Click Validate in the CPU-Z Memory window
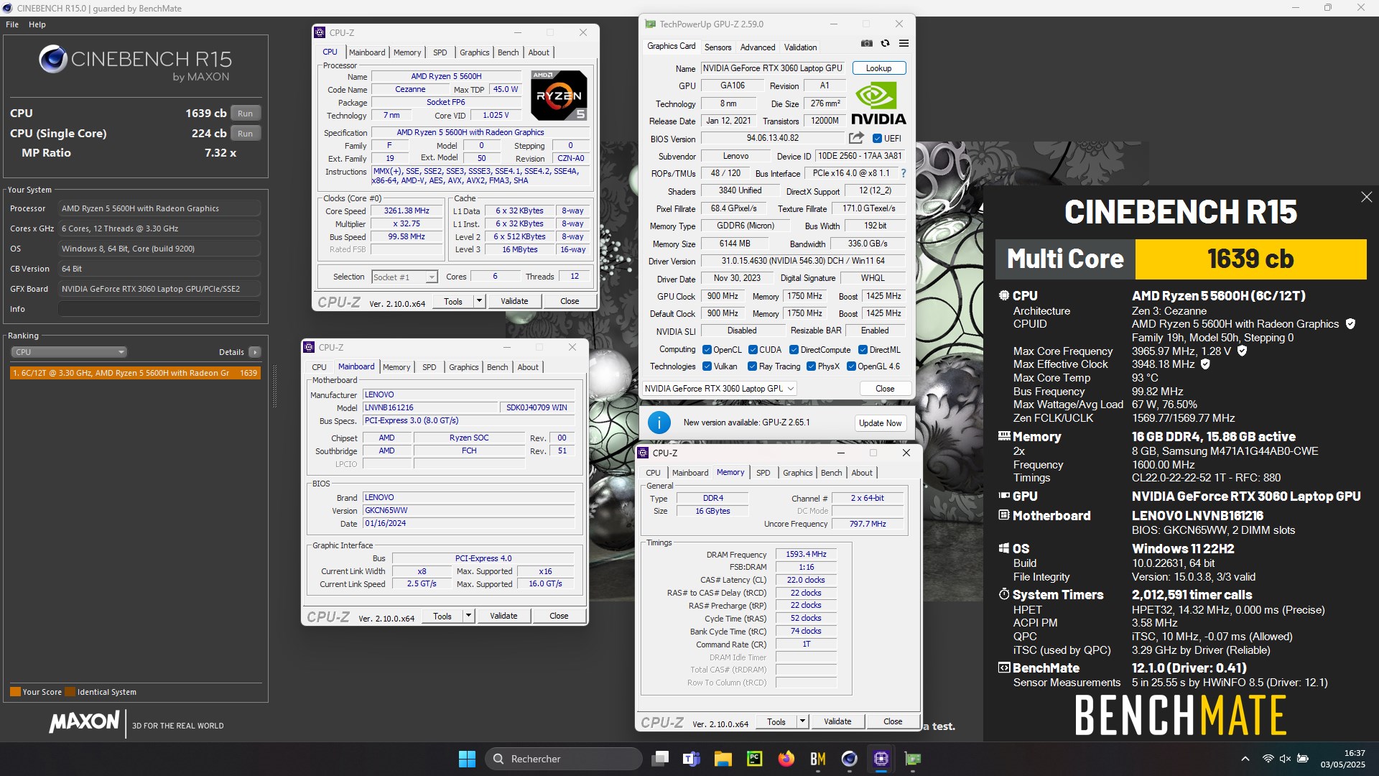Viewport: 1379px width, 776px height. 837,721
